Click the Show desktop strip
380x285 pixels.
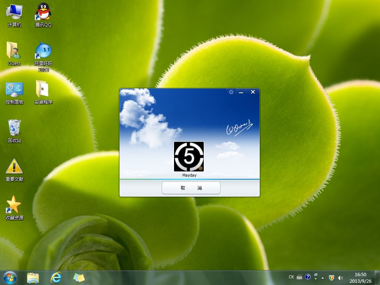point(377,278)
